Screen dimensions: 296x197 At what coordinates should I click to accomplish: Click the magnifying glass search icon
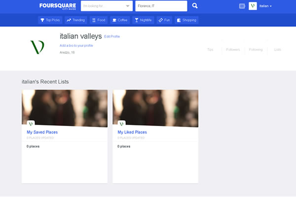pyautogui.click(x=195, y=6)
